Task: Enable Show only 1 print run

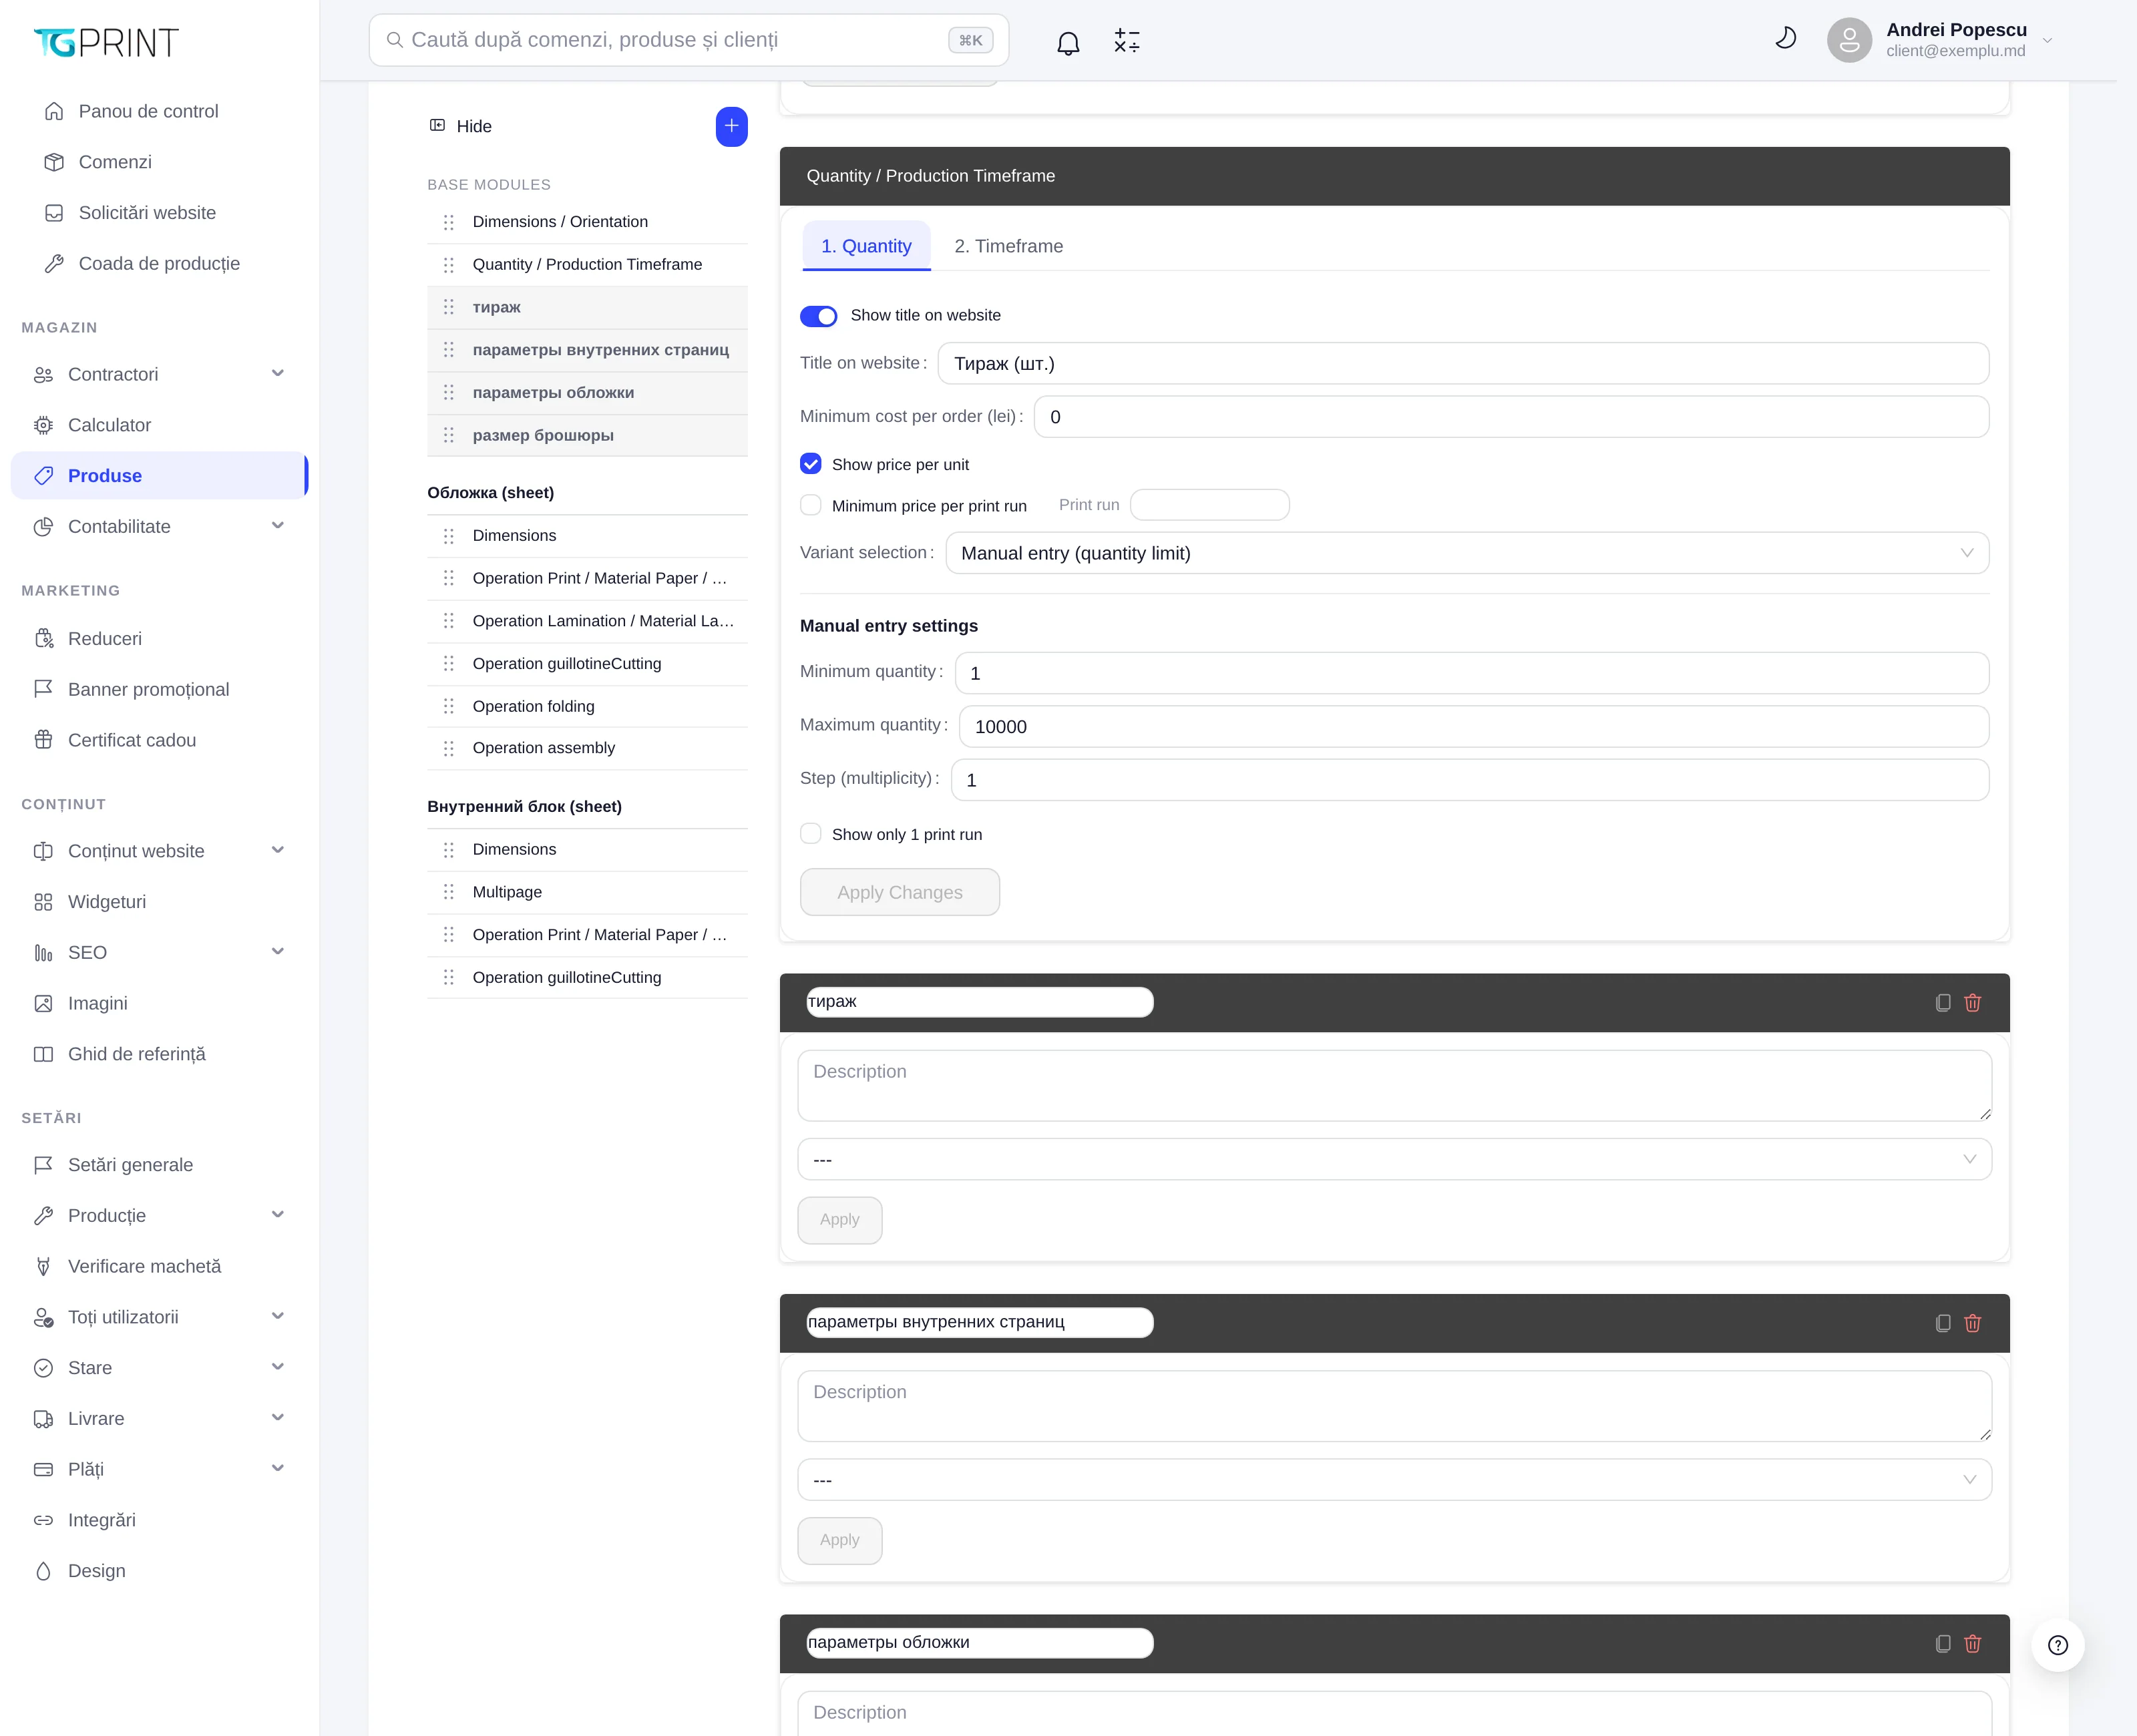Action: pyautogui.click(x=811, y=834)
